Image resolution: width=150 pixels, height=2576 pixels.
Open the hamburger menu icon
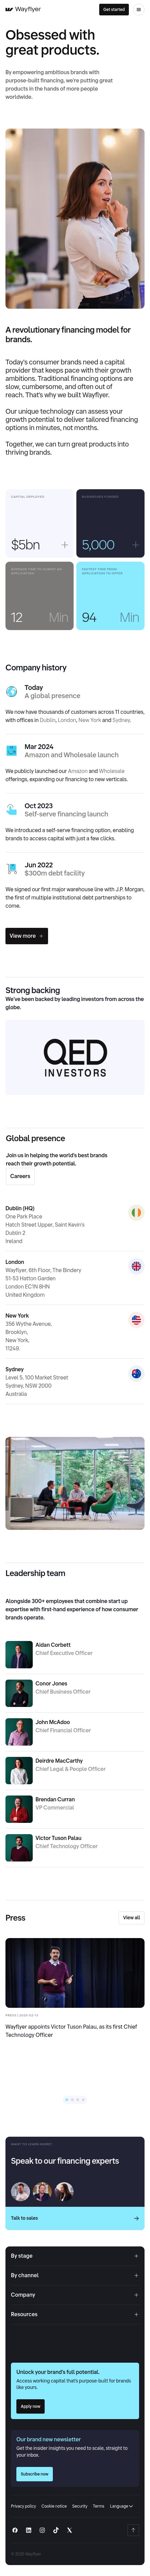click(x=139, y=9)
